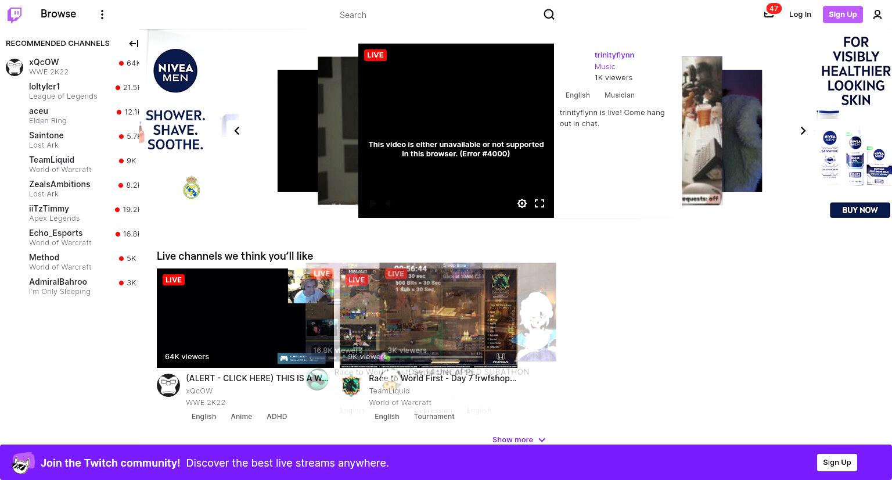Open the Browse tab

(58, 14)
